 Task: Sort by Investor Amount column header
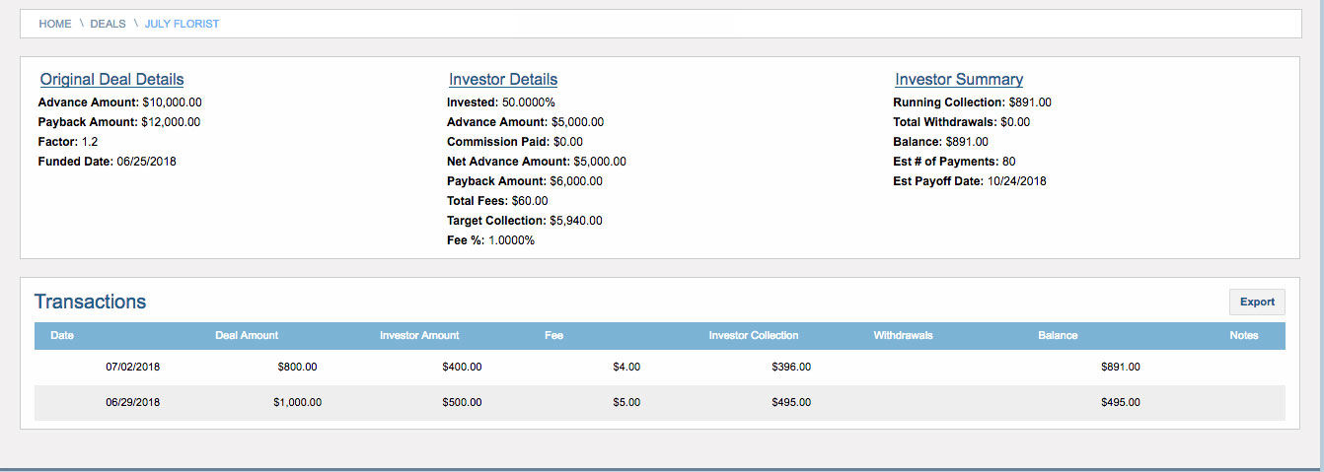point(419,335)
